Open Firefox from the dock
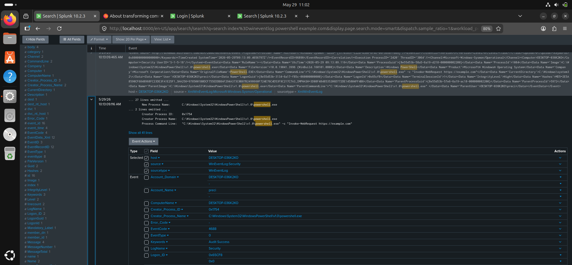The height and width of the screenshot is (265, 572). (10, 19)
